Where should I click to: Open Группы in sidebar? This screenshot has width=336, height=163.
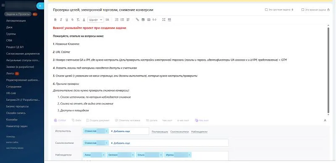click(x=11, y=34)
